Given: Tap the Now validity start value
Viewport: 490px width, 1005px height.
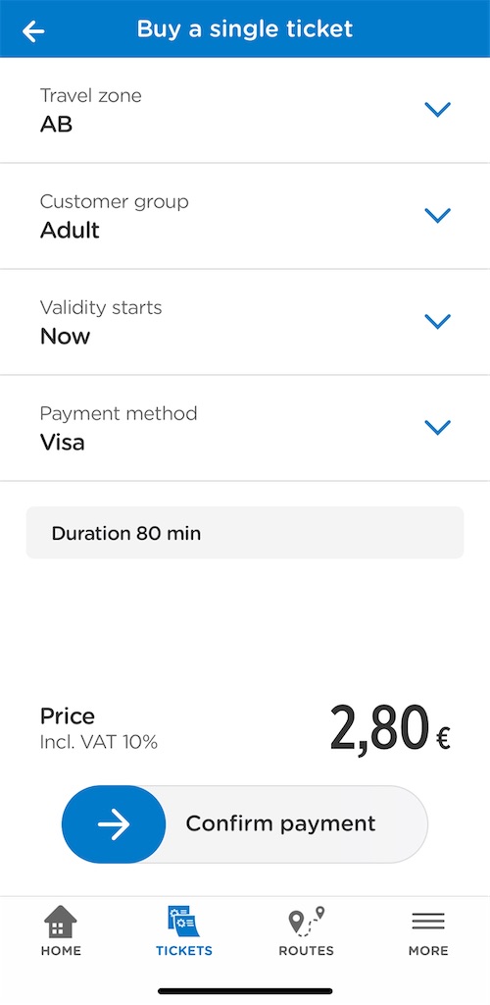Looking at the screenshot, I should [x=66, y=337].
